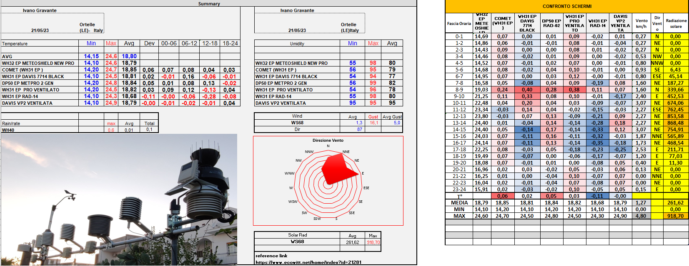Select the Summary title cell
The width and height of the screenshot is (689, 266).
tap(209, 4)
